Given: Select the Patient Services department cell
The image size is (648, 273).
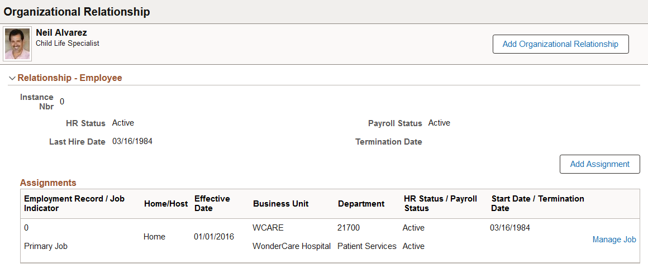Looking at the screenshot, I should 367,246.
